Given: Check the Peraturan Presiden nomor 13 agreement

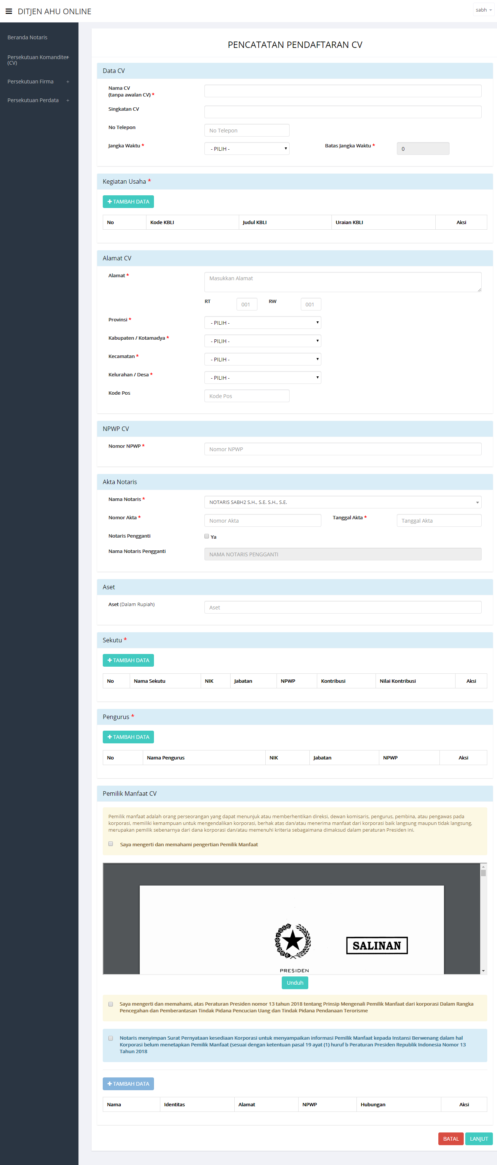Looking at the screenshot, I should pos(111,1004).
